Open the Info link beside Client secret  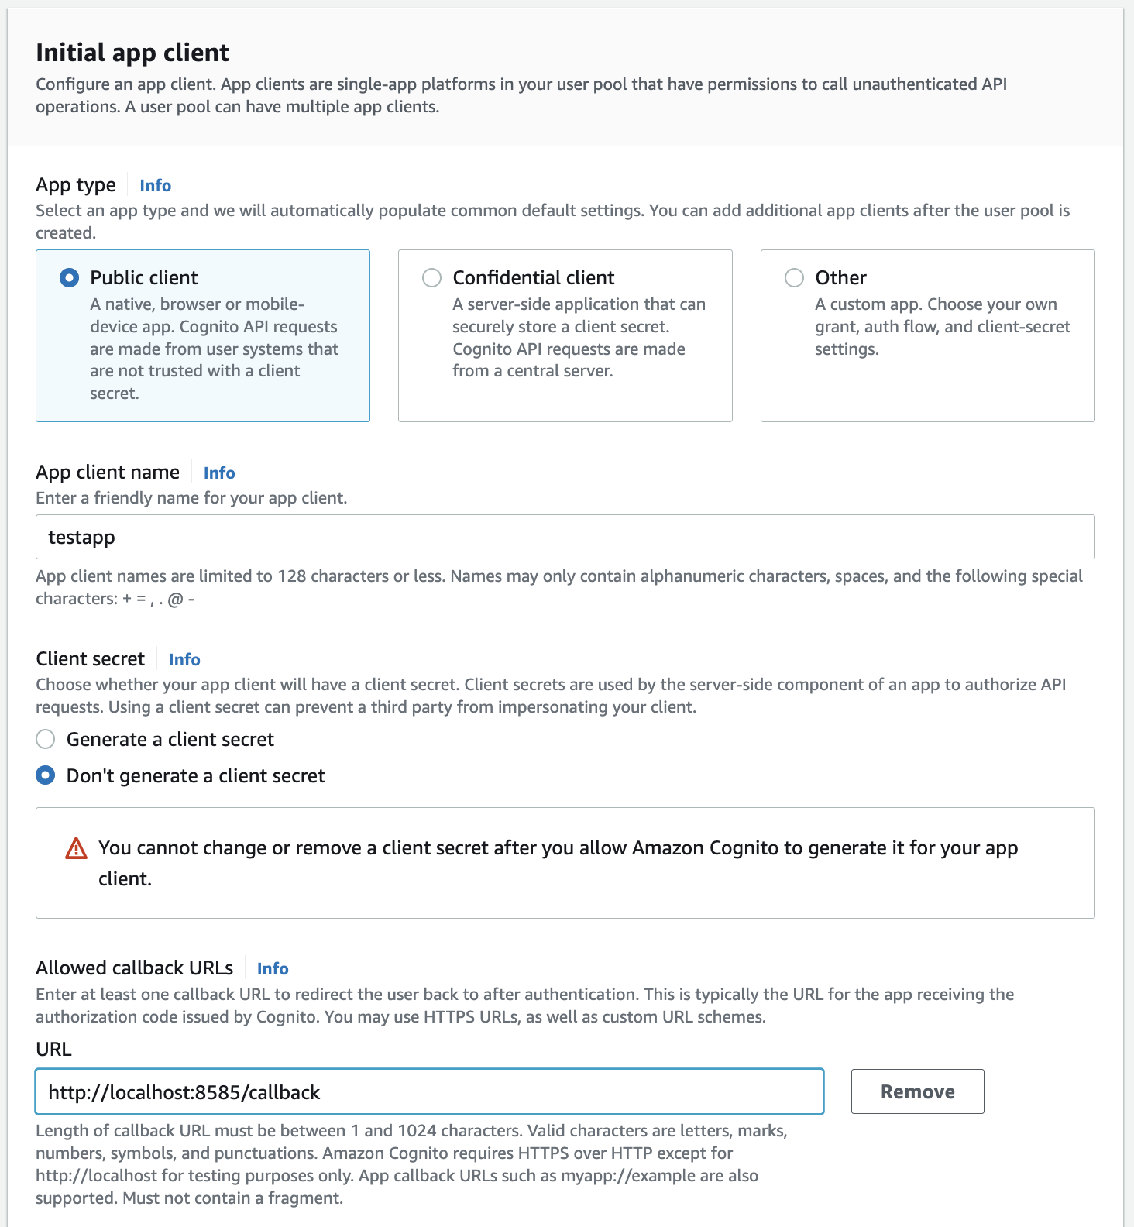pos(184,659)
